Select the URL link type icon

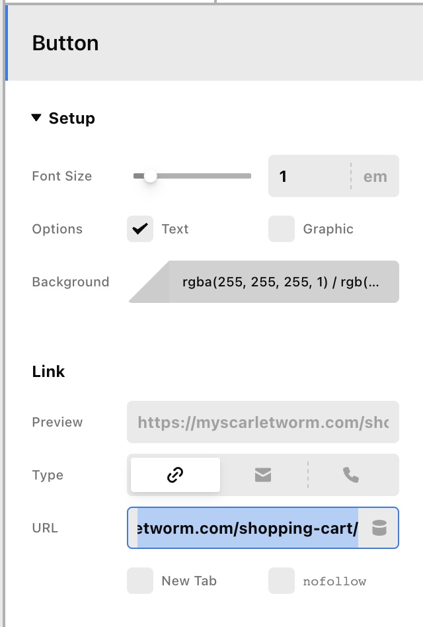175,475
